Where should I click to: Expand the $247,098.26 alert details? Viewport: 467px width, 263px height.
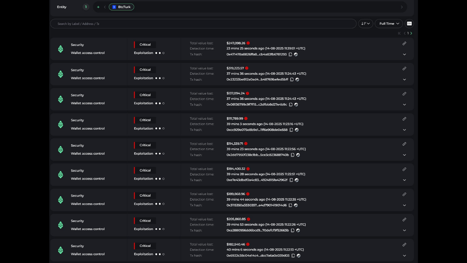(404, 54)
